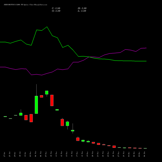Click the tall green candle on 04 Nov
Screen dimensions: 162x162
(36, 105)
